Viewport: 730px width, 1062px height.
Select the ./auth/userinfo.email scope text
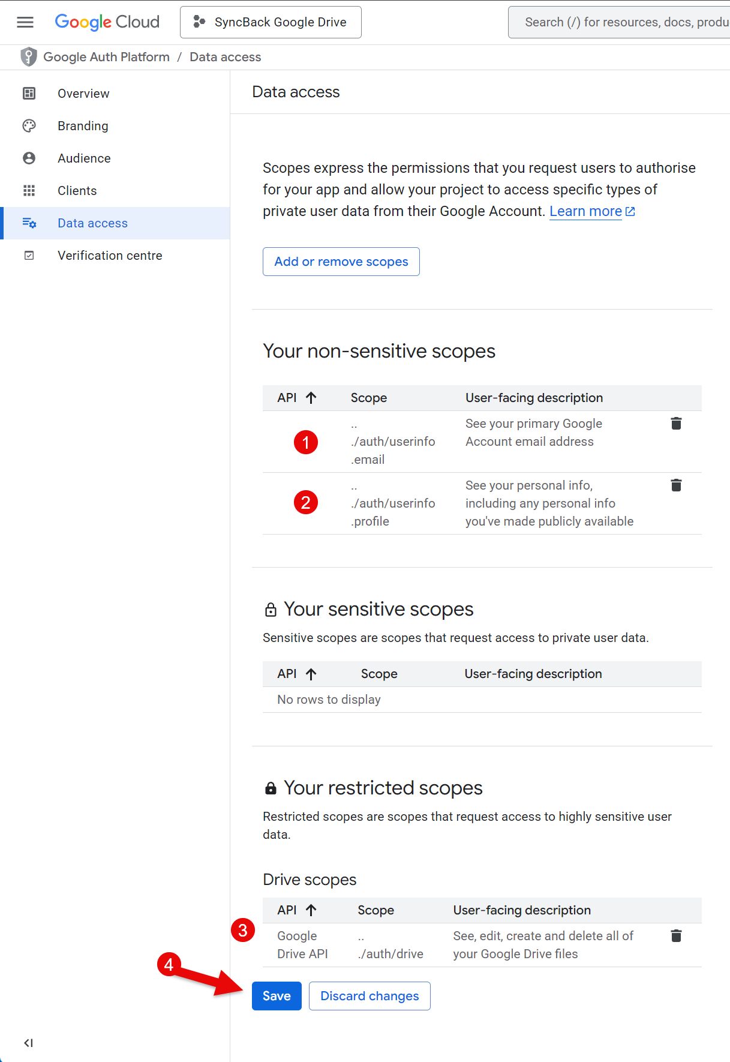(393, 442)
